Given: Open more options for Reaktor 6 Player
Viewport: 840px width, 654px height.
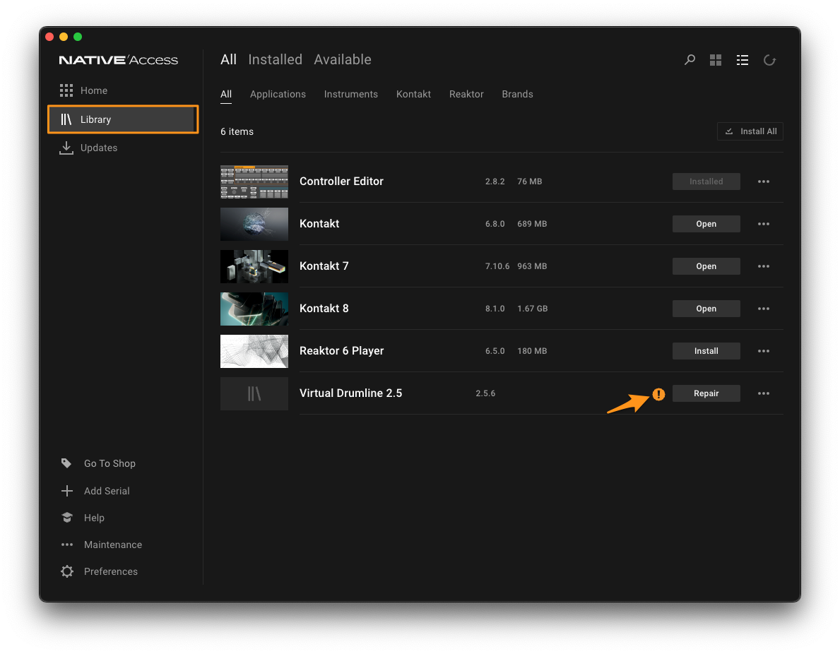Looking at the screenshot, I should coord(764,351).
